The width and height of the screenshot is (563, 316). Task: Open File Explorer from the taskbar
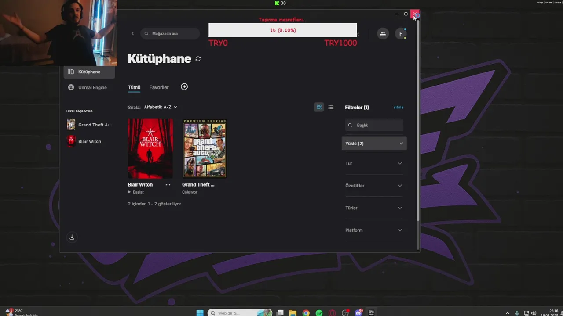click(x=293, y=313)
